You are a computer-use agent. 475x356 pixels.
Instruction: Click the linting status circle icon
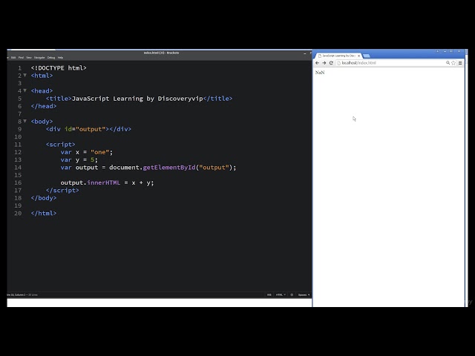(x=292, y=295)
